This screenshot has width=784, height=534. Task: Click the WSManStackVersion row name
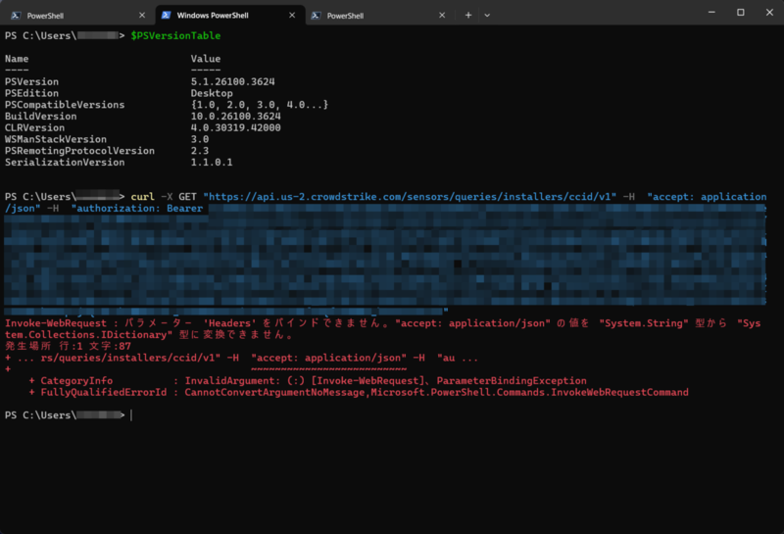pyautogui.click(x=56, y=139)
